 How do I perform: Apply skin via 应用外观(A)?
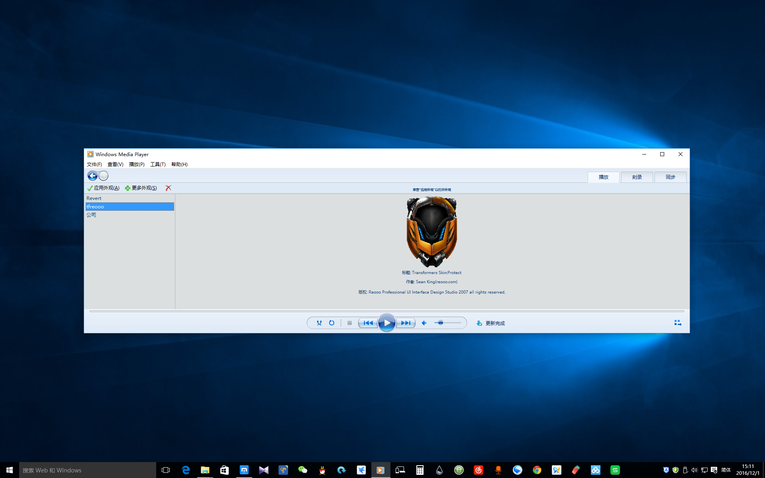pos(103,188)
